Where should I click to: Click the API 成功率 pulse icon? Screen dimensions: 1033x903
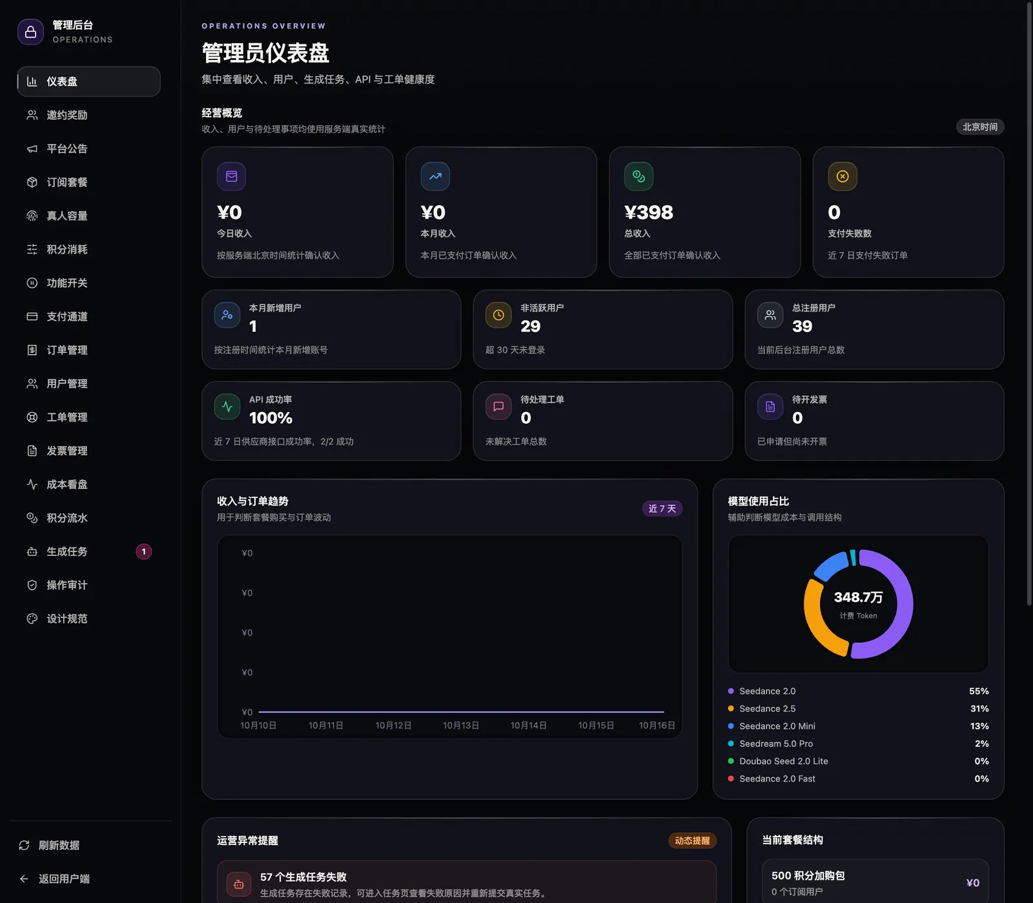(227, 406)
